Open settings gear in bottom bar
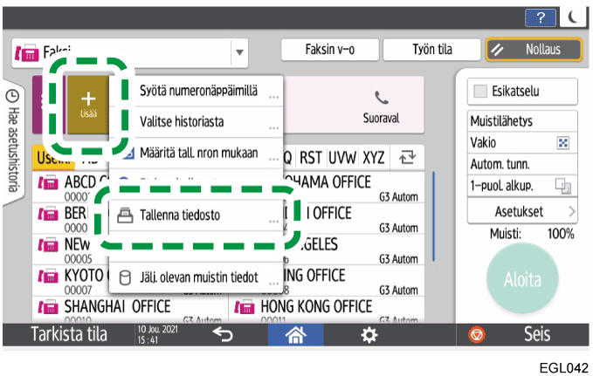The image size is (593, 376). (x=370, y=334)
